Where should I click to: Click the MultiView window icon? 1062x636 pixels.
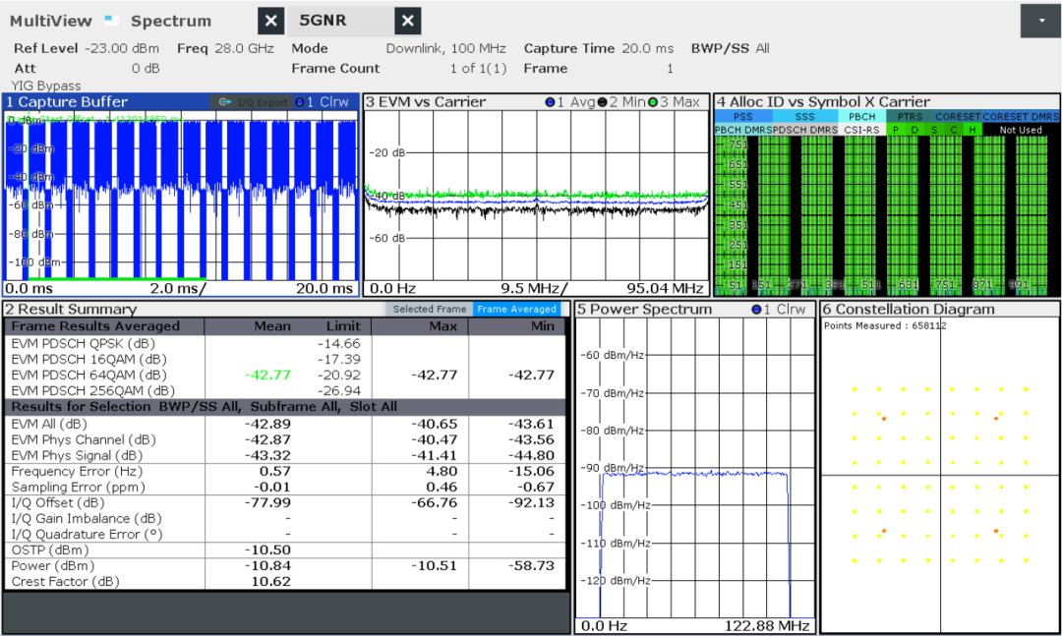pyautogui.click(x=111, y=21)
